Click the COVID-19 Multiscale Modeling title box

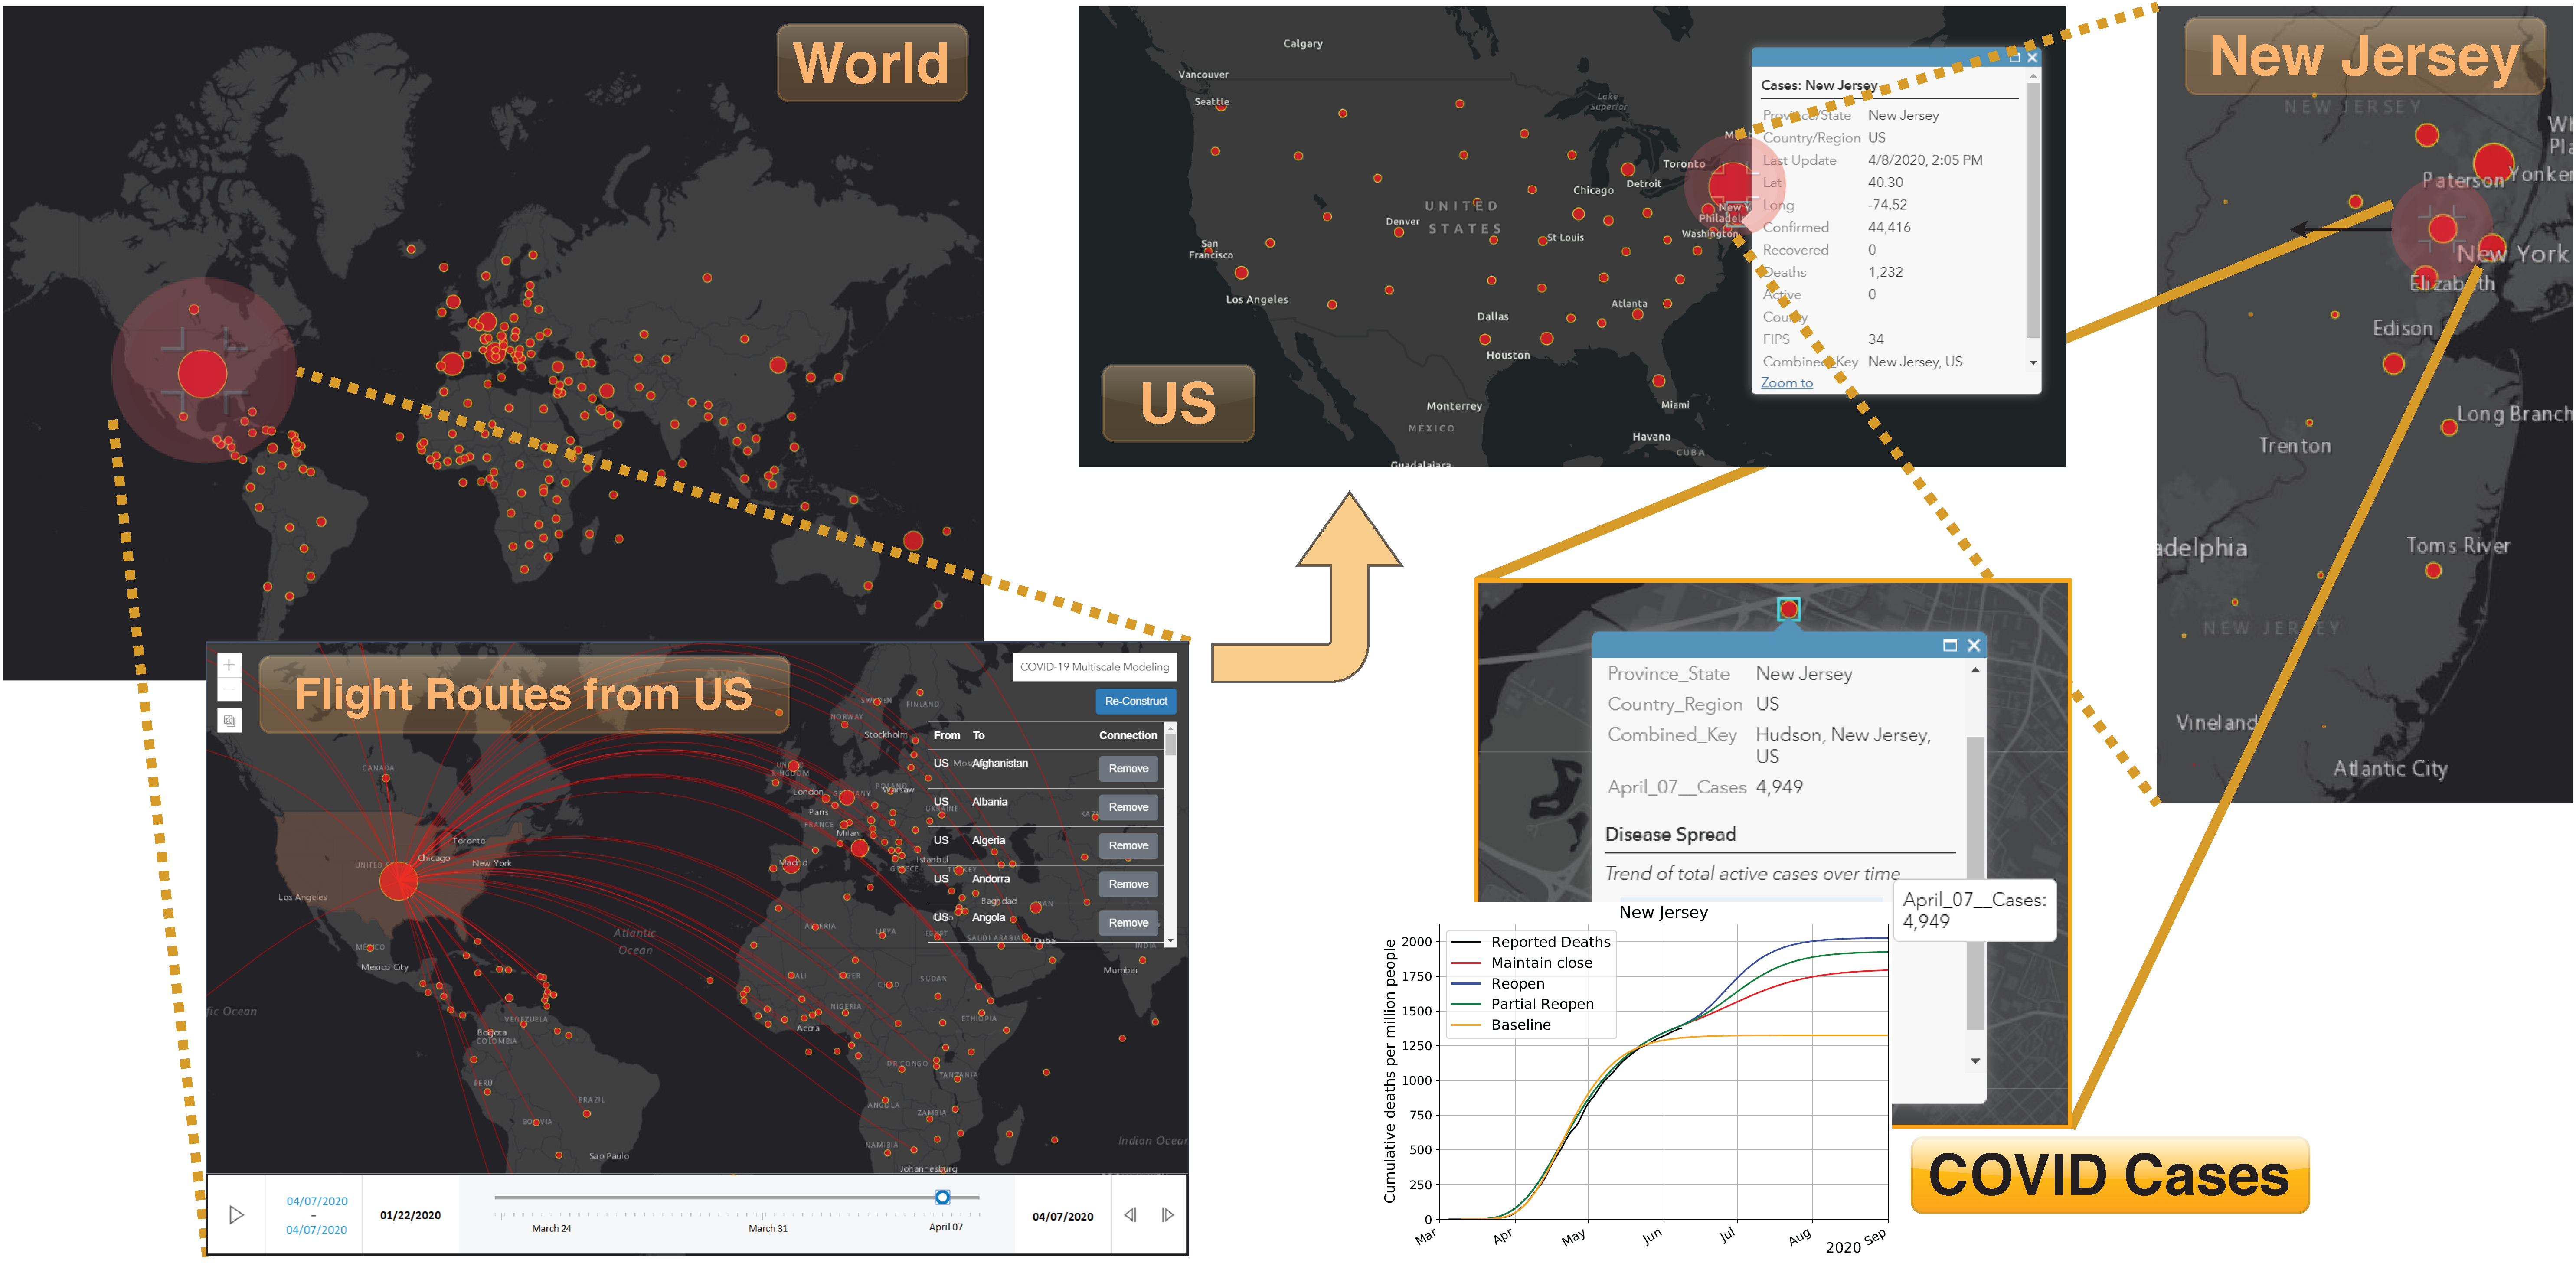pos(1094,667)
